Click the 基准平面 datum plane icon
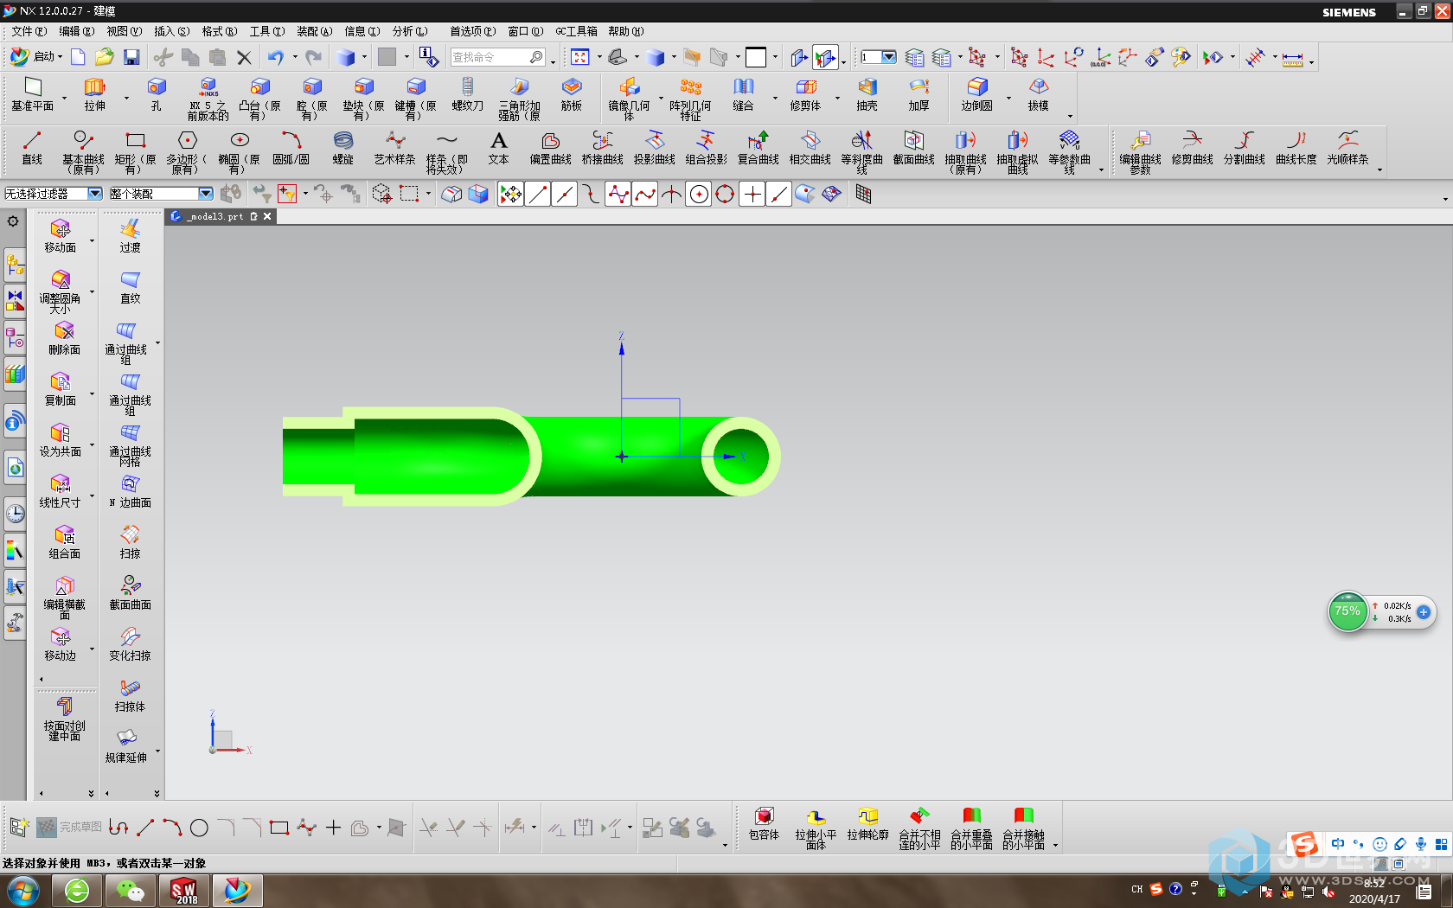The width and height of the screenshot is (1453, 908). (32, 94)
